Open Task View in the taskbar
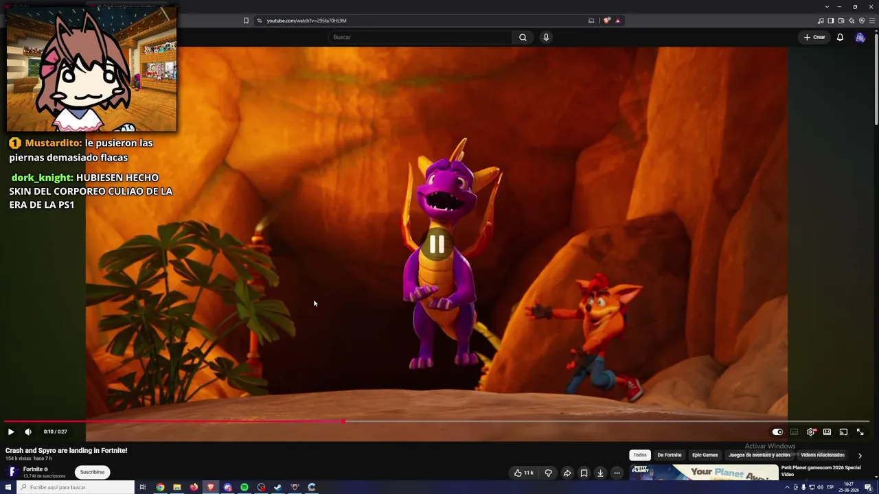 click(143, 487)
